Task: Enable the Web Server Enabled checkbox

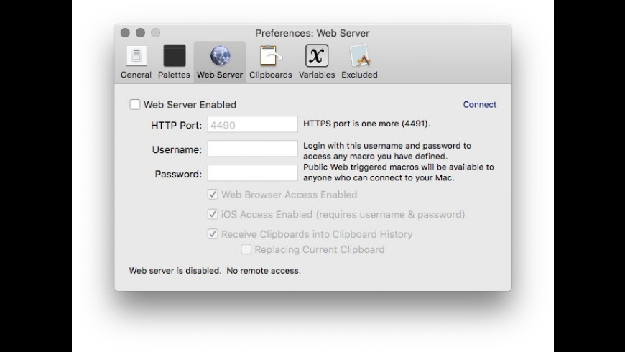Action: click(x=135, y=105)
